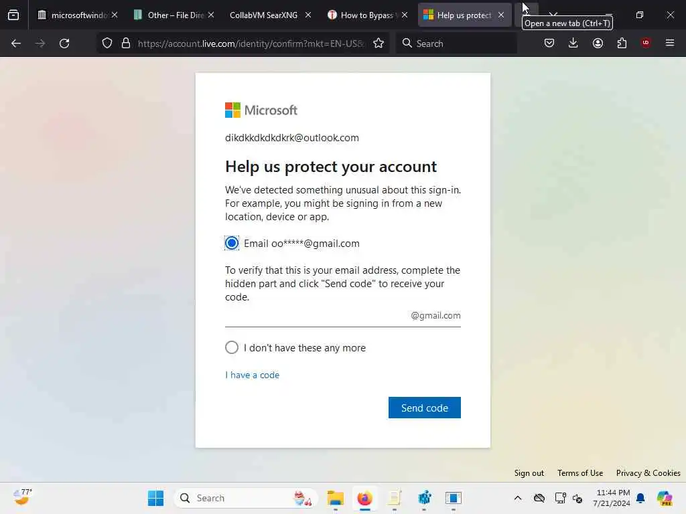Open the notification bell in the tray
This screenshot has width=686, height=514.
coord(640,498)
